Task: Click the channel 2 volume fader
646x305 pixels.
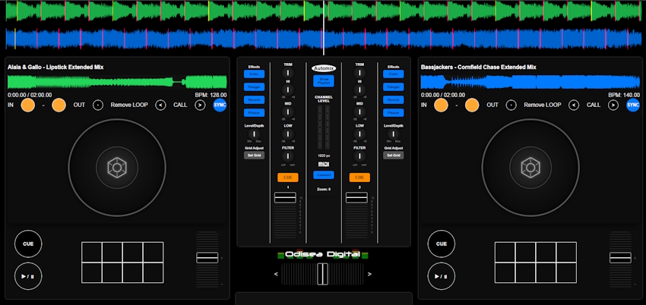Action: tap(356, 197)
